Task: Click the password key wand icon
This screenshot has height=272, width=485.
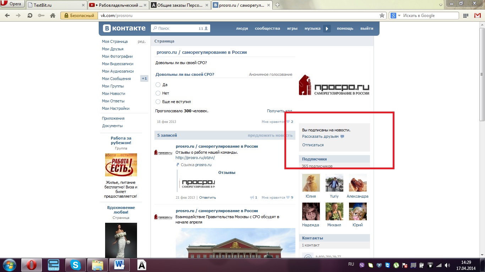Action: [41, 16]
